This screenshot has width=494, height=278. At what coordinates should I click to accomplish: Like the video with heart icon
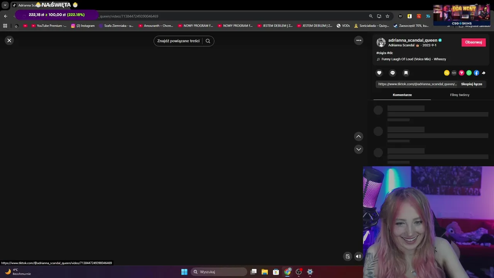(379, 73)
